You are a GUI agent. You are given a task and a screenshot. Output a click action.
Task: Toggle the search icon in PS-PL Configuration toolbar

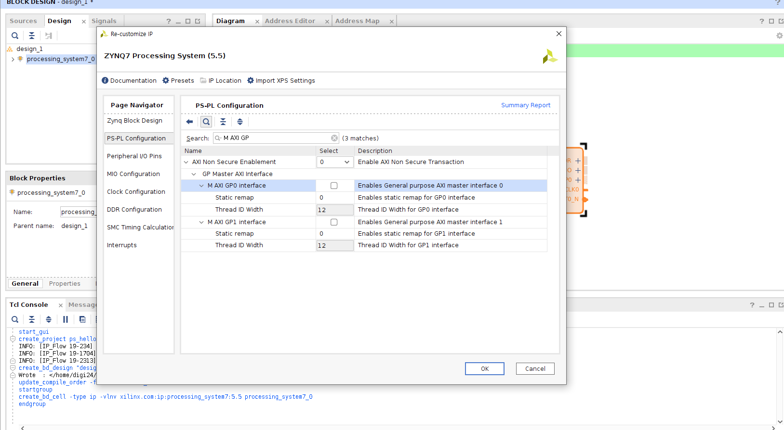pyautogui.click(x=206, y=122)
